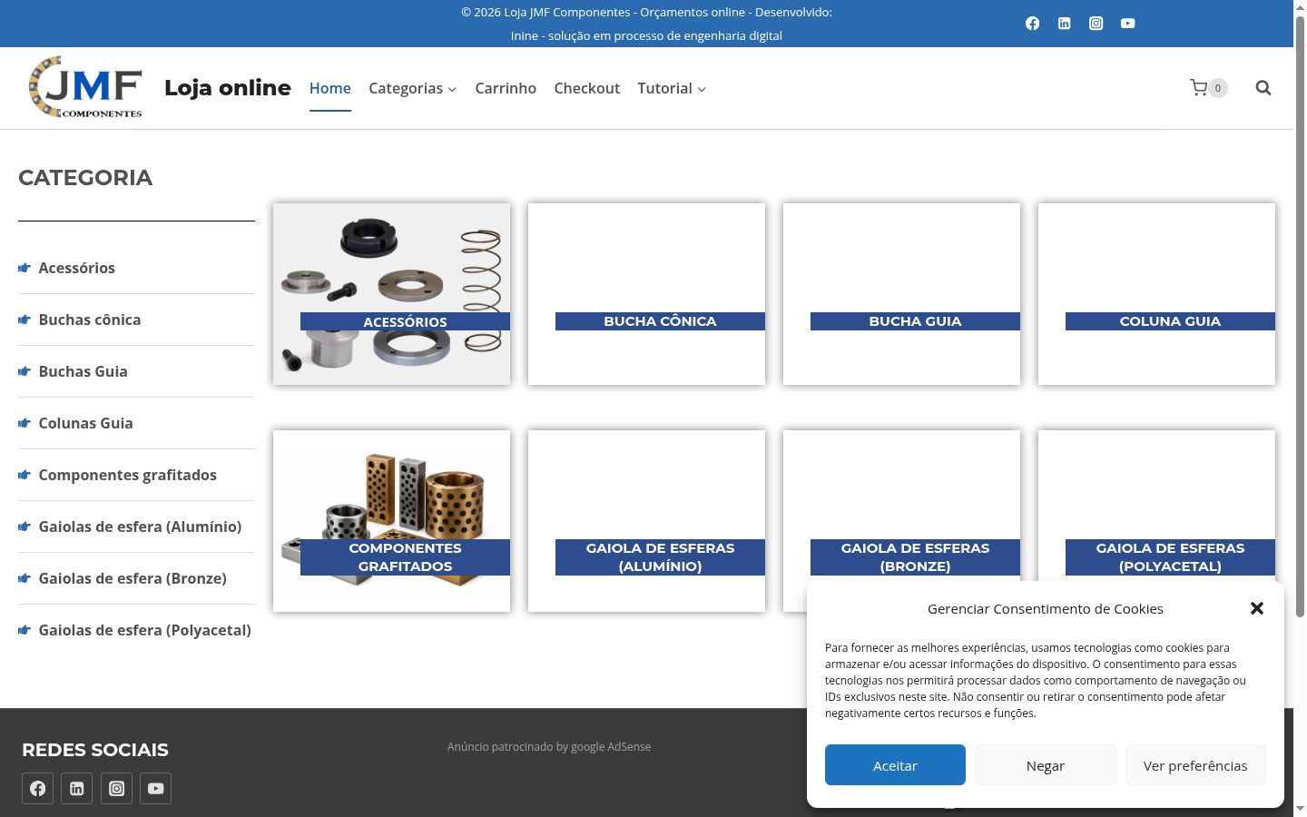The height and width of the screenshot is (817, 1307).
Task: Open Instagram icon in top header bar
Action: (1096, 24)
